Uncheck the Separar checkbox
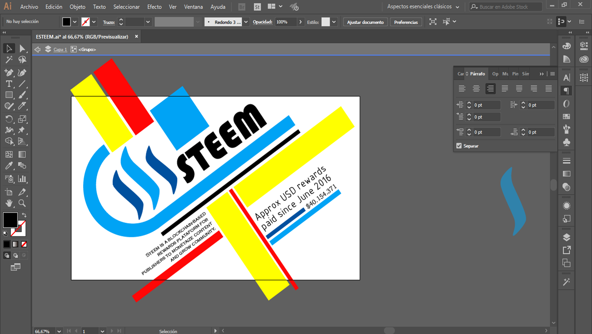The height and width of the screenshot is (334, 592). 459,146
